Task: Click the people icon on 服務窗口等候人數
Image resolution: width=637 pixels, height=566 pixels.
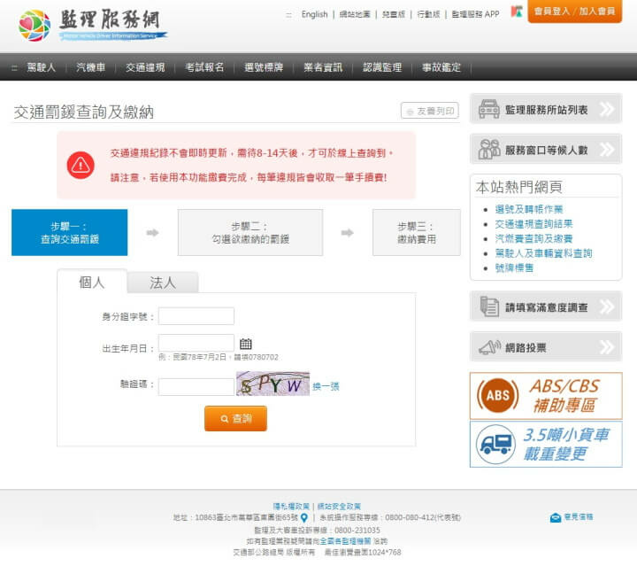Action: (x=488, y=149)
